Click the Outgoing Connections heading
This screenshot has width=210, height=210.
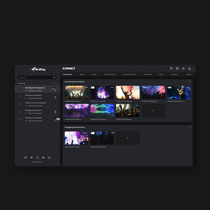[x=75, y=127]
